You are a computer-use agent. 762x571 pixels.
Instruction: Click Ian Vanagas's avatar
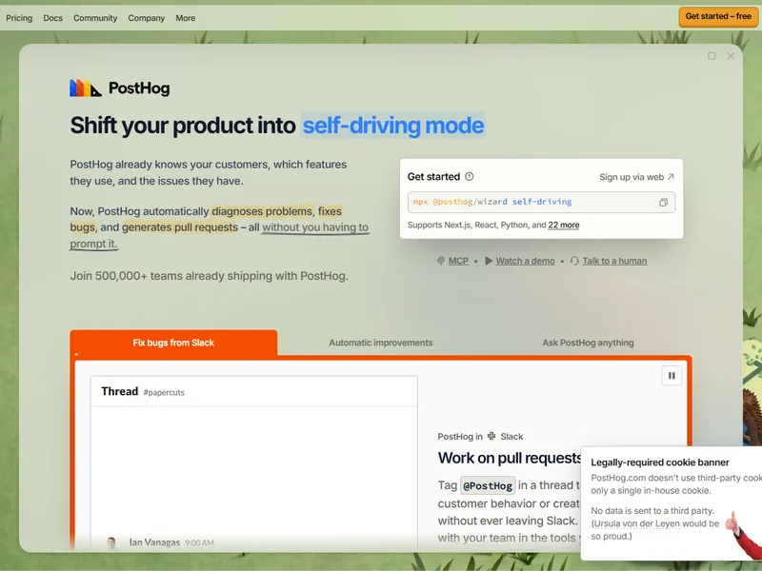(x=111, y=542)
